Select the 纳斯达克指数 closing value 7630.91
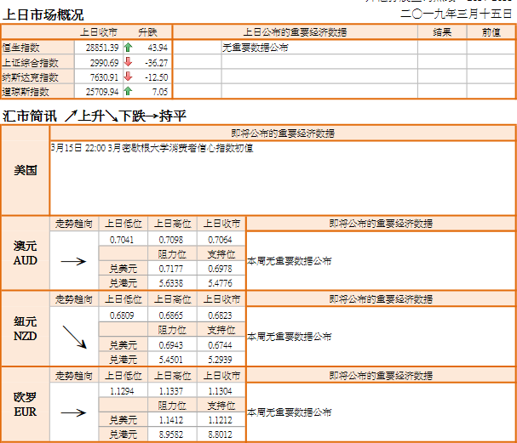This screenshot has width=517, height=443. pyautogui.click(x=104, y=77)
